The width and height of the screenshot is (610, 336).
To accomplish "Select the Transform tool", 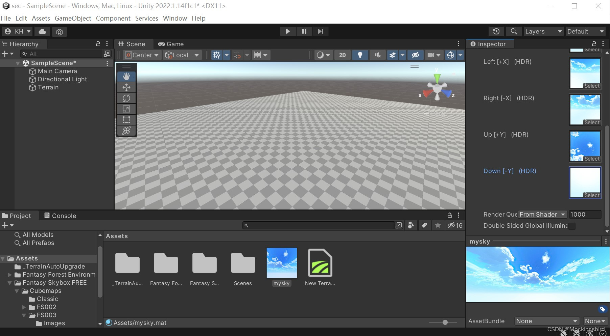I will [x=126, y=131].
